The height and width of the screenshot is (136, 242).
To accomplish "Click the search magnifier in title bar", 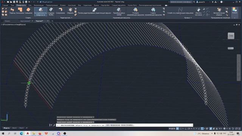I will coord(194,2).
